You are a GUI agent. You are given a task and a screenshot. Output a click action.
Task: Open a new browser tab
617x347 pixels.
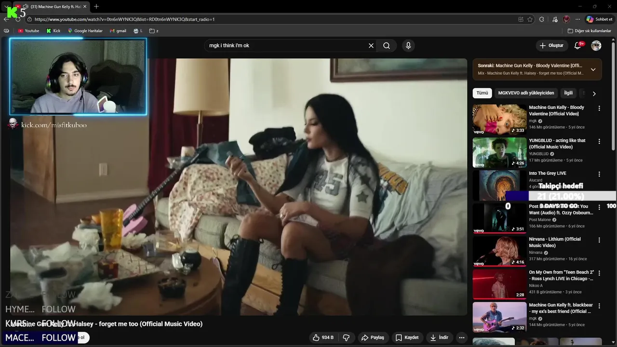(x=96, y=7)
